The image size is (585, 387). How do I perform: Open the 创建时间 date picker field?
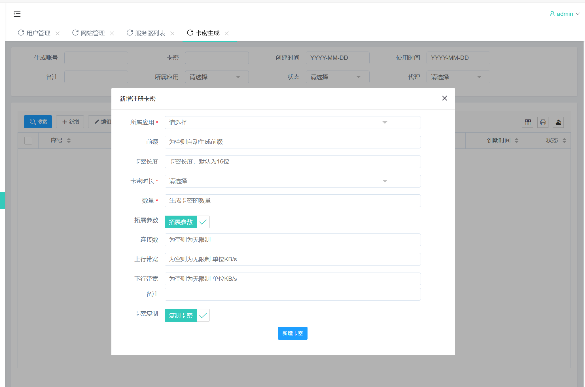pos(338,58)
